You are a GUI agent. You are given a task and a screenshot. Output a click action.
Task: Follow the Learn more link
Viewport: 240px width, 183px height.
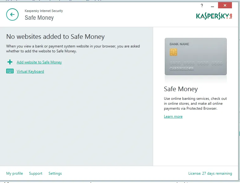(x=173, y=116)
